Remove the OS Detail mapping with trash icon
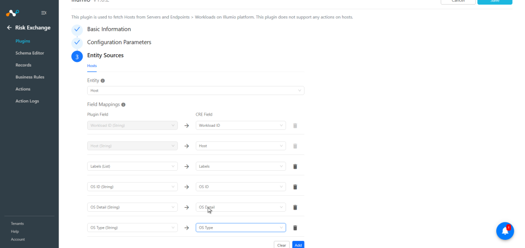The width and height of the screenshot is (525, 248). pyautogui.click(x=295, y=207)
